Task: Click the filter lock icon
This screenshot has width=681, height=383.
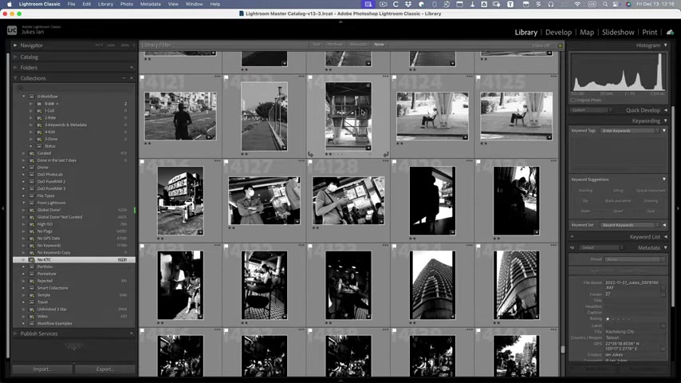Action: coord(561,45)
